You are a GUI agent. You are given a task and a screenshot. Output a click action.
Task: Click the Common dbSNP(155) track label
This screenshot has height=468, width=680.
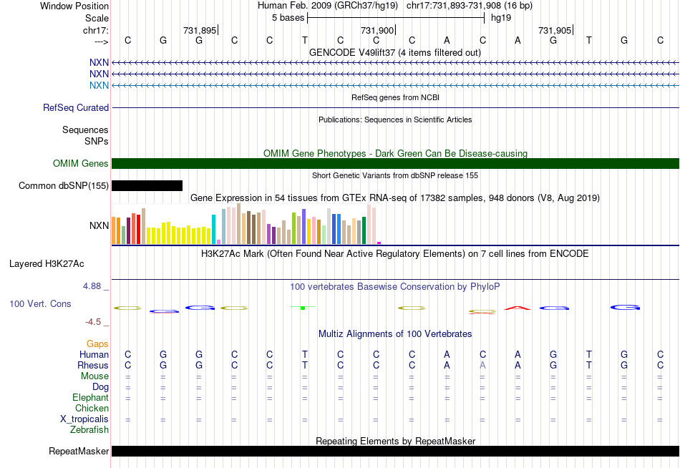64,186
